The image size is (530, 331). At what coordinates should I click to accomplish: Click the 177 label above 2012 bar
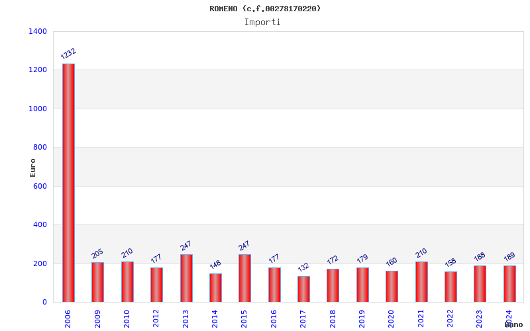[x=156, y=259]
